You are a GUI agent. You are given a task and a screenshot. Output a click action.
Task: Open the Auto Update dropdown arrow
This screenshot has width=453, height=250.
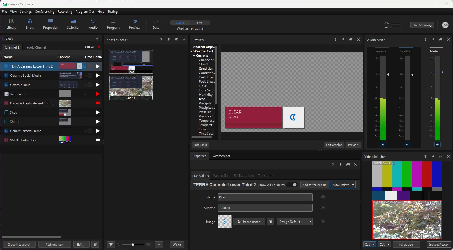(353, 185)
